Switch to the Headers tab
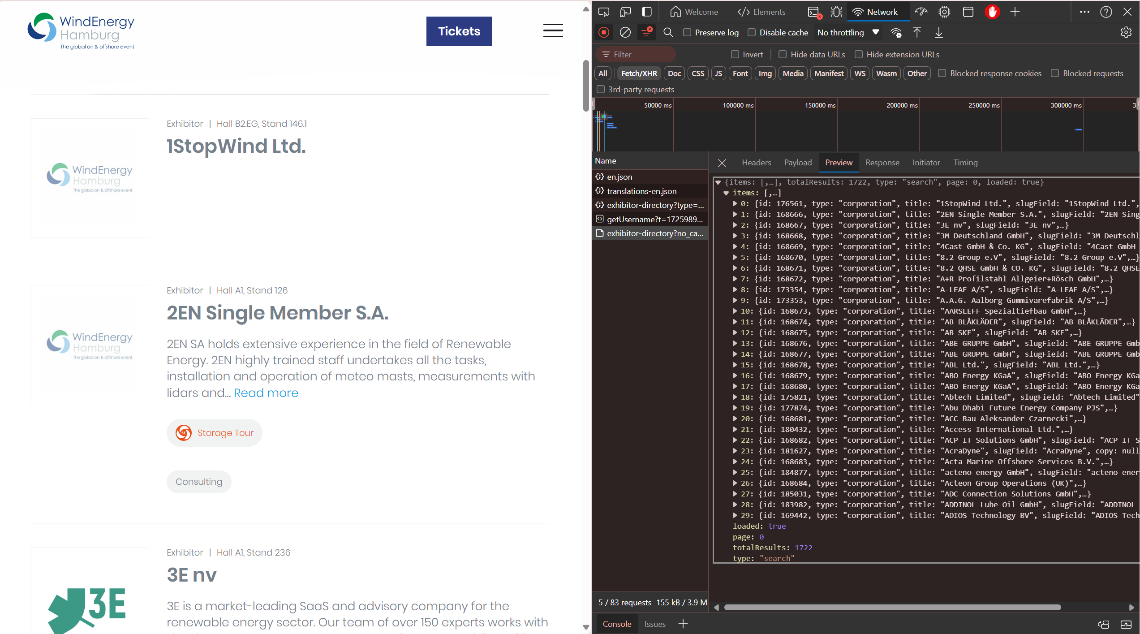The width and height of the screenshot is (1140, 634). point(756,163)
